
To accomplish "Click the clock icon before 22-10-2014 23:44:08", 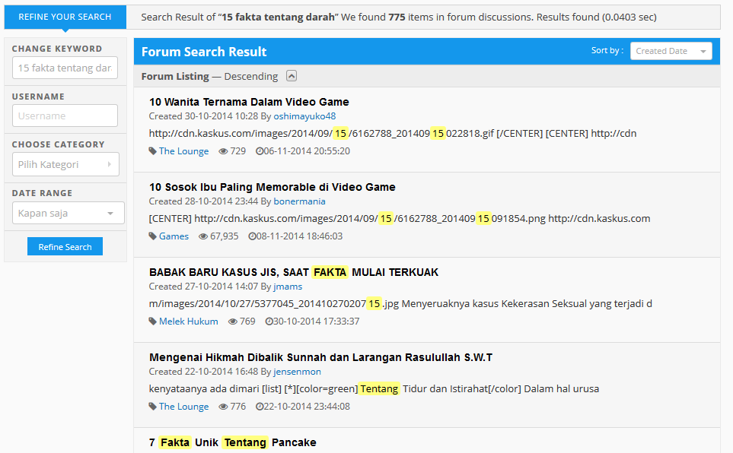I will (x=260, y=407).
